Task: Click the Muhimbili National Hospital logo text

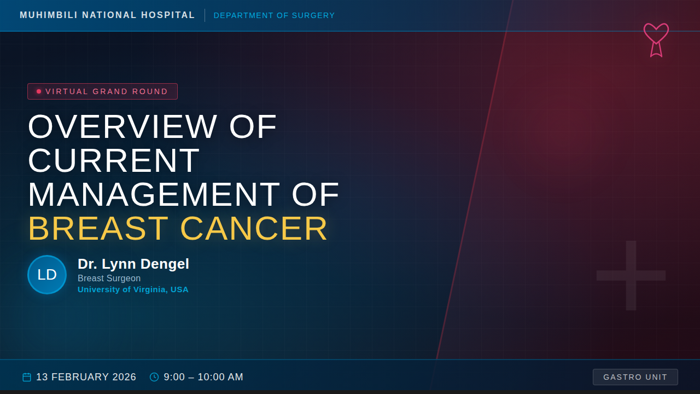Action: (107, 15)
